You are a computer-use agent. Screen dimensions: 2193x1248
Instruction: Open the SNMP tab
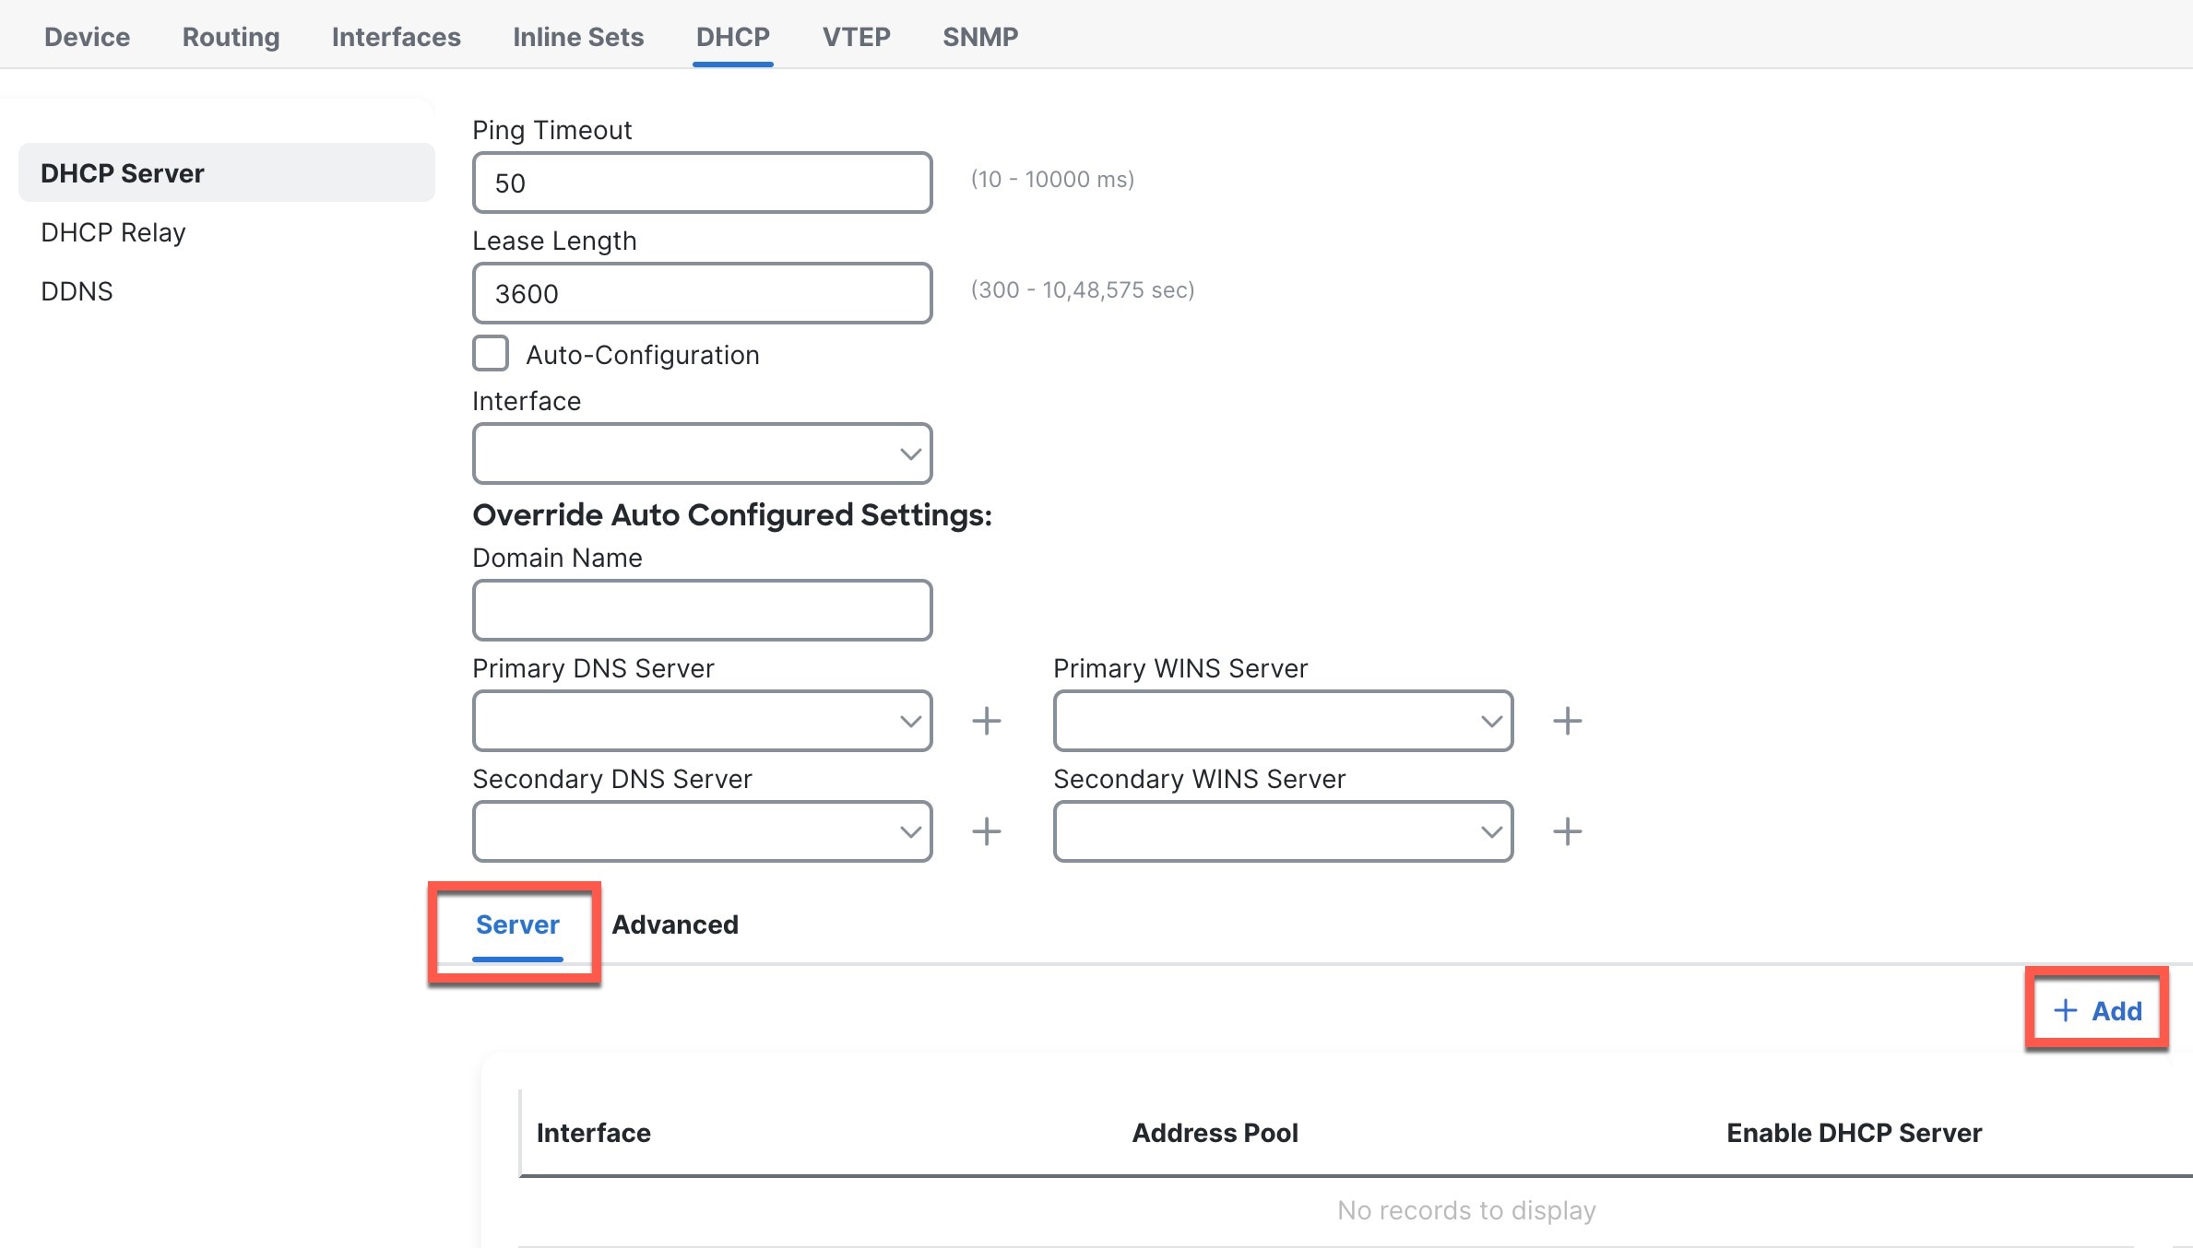(979, 36)
